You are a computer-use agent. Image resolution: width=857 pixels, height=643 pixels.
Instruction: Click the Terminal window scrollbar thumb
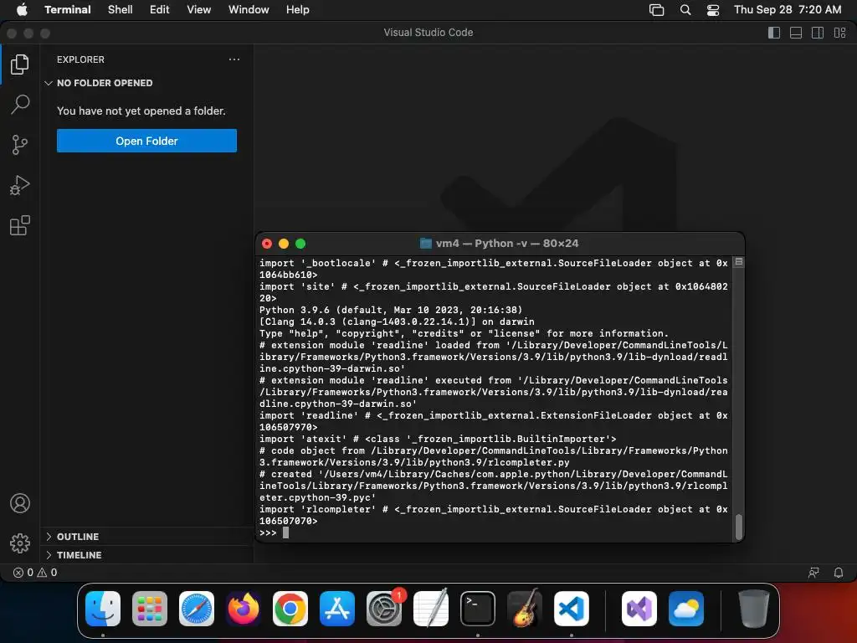coord(739,527)
